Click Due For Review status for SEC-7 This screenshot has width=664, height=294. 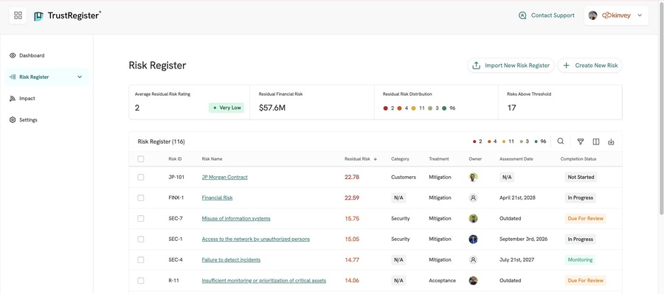pos(585,219)
